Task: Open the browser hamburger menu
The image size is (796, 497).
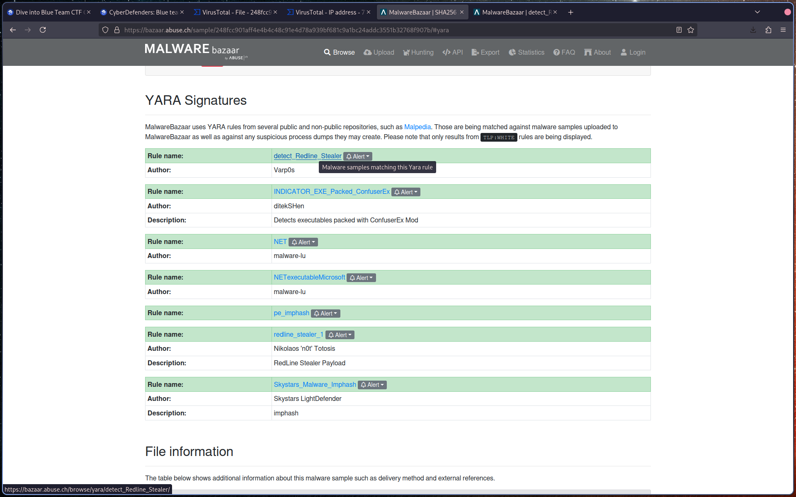Action: point(783,30)
